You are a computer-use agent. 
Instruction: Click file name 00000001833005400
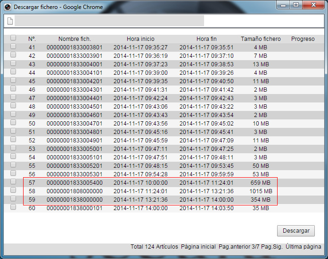(74, 183)
